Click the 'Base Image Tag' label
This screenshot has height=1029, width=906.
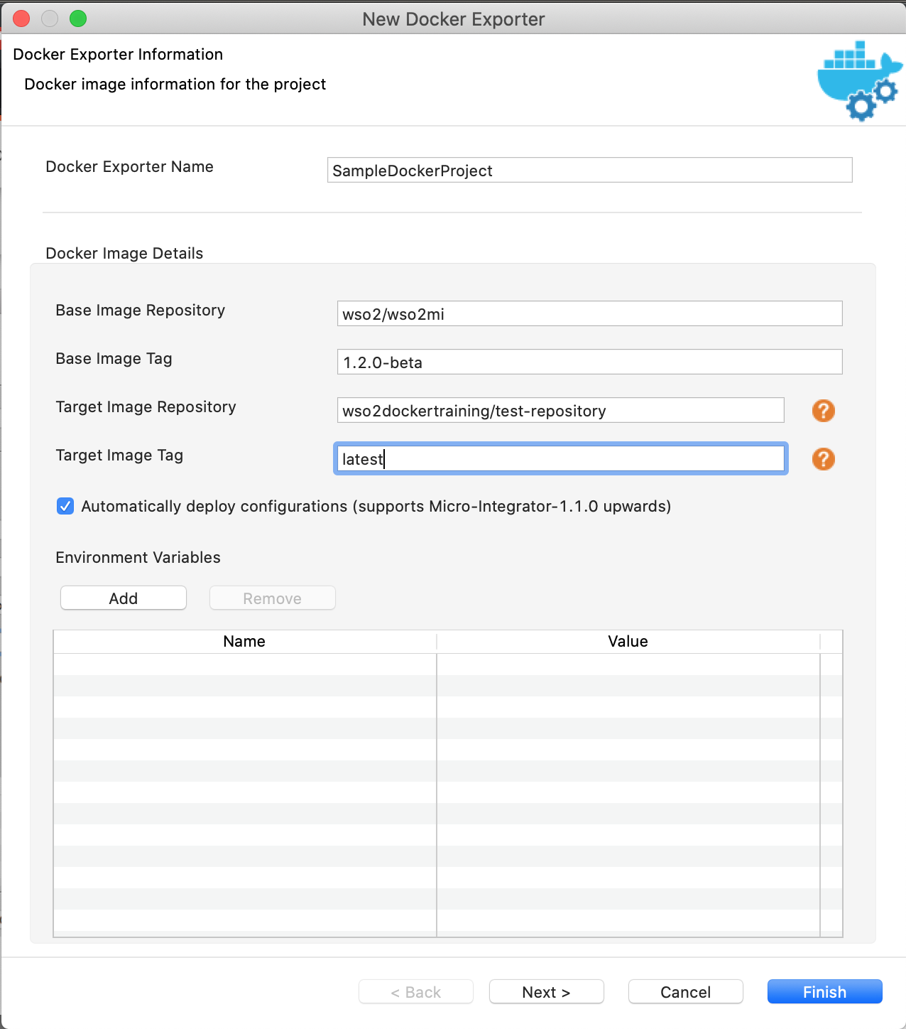point(114,358)
